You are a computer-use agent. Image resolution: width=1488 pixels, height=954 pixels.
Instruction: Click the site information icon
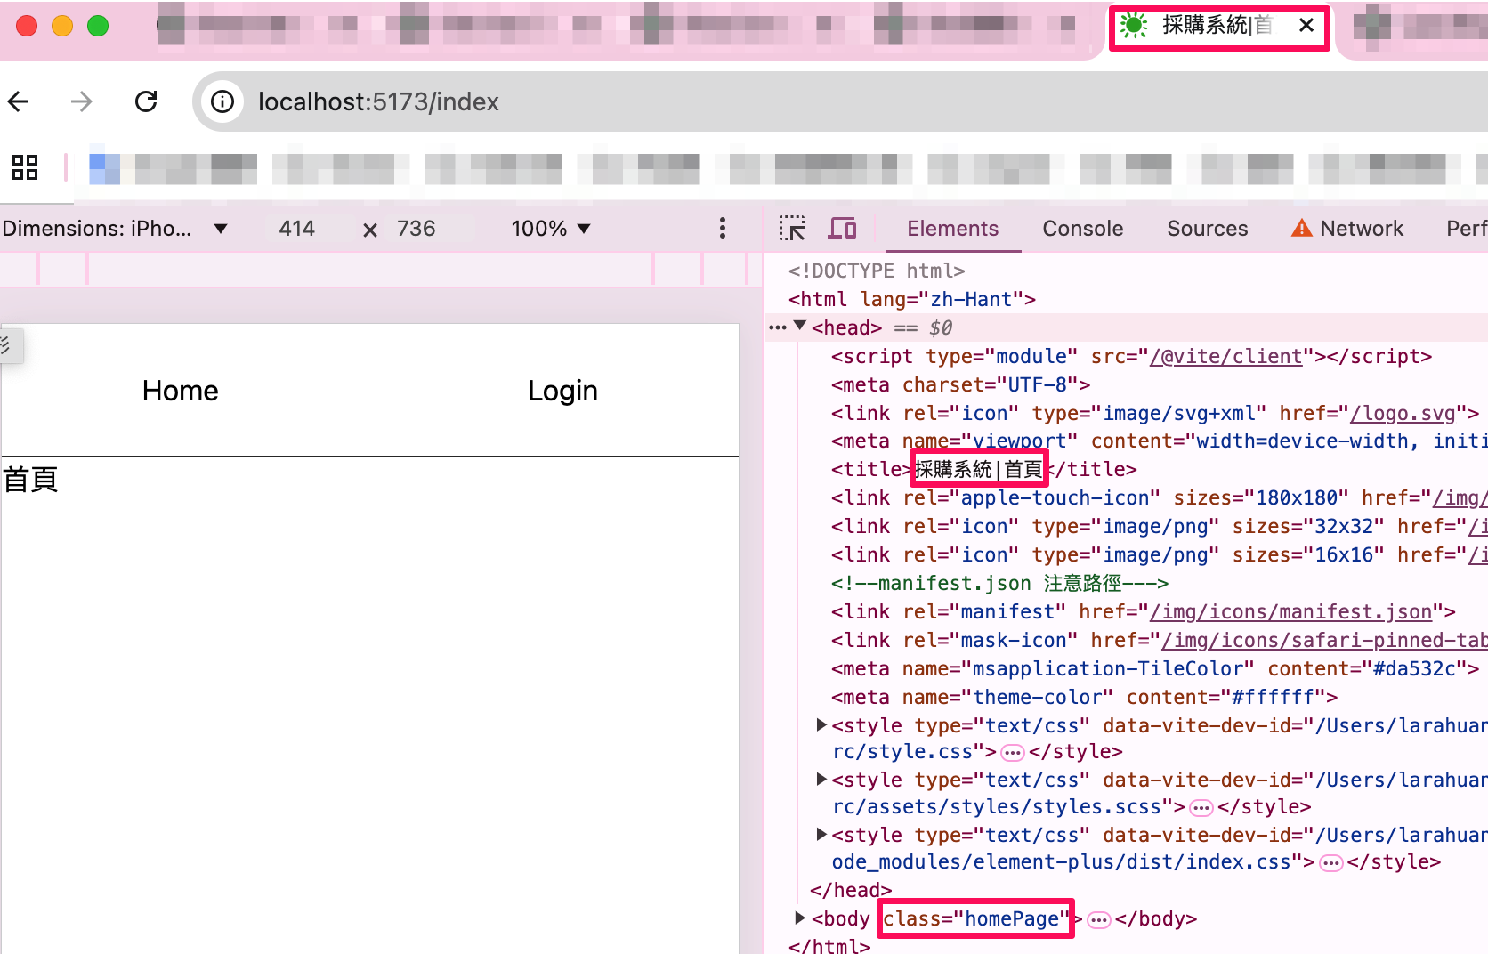(x=222, y=101)
